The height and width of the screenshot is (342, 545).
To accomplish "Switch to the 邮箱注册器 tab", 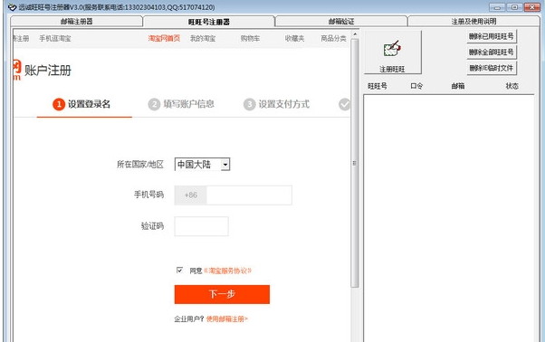I will pos(76,22).
